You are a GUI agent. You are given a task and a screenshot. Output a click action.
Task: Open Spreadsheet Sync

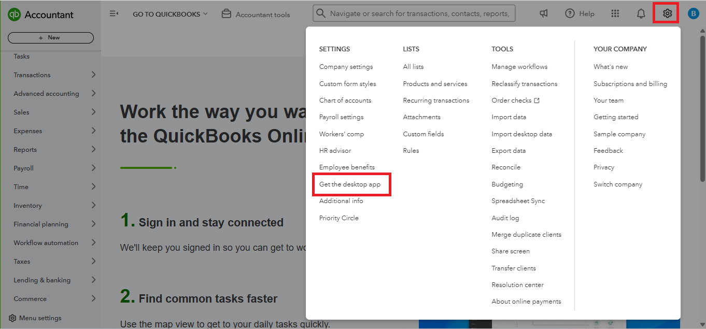pyautogui.click(x=518, y=201)
